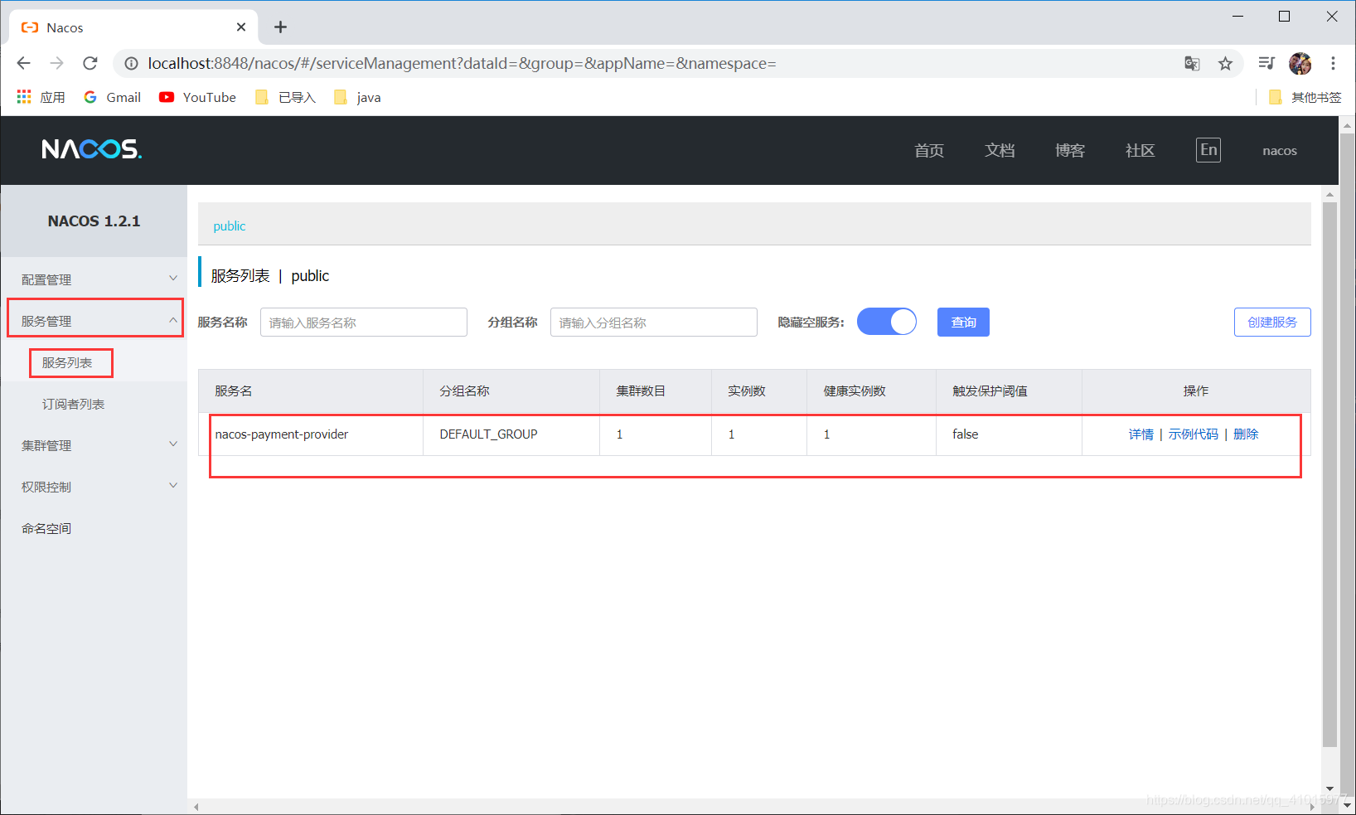Image resolution: width=1356 pixels, height=815 pixels.
Task: Open the YouTube bookmark
Action: click(197, 97)
